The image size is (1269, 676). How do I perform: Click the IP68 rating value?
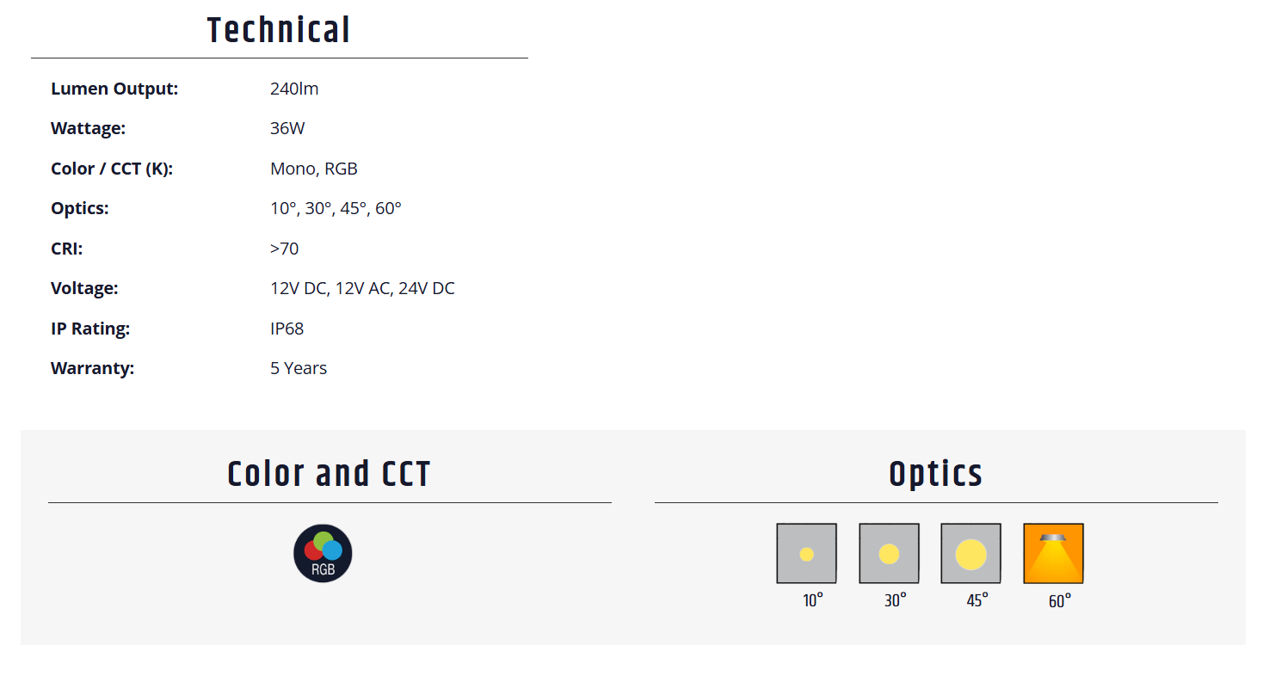click(x=286, y=329)
